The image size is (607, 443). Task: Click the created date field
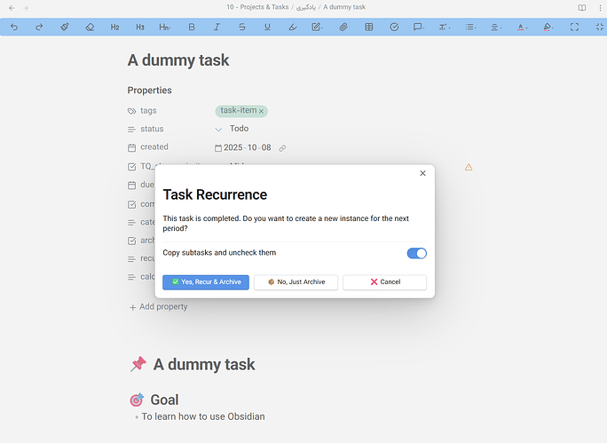247,148
